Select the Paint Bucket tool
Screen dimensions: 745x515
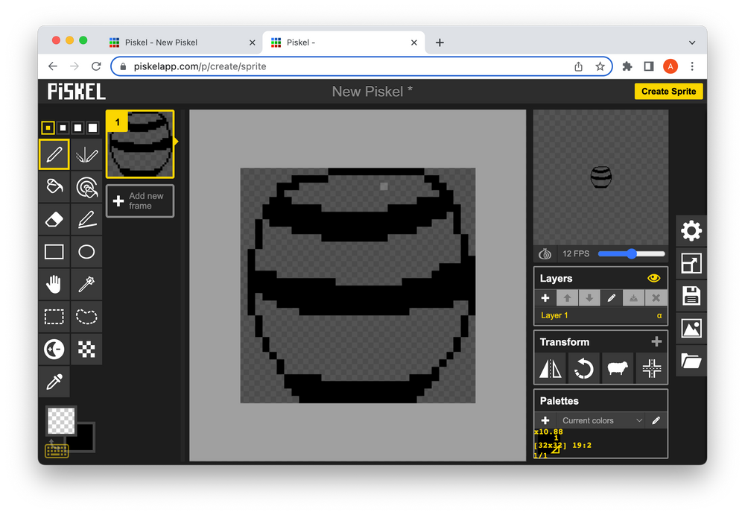click(54, 187)
